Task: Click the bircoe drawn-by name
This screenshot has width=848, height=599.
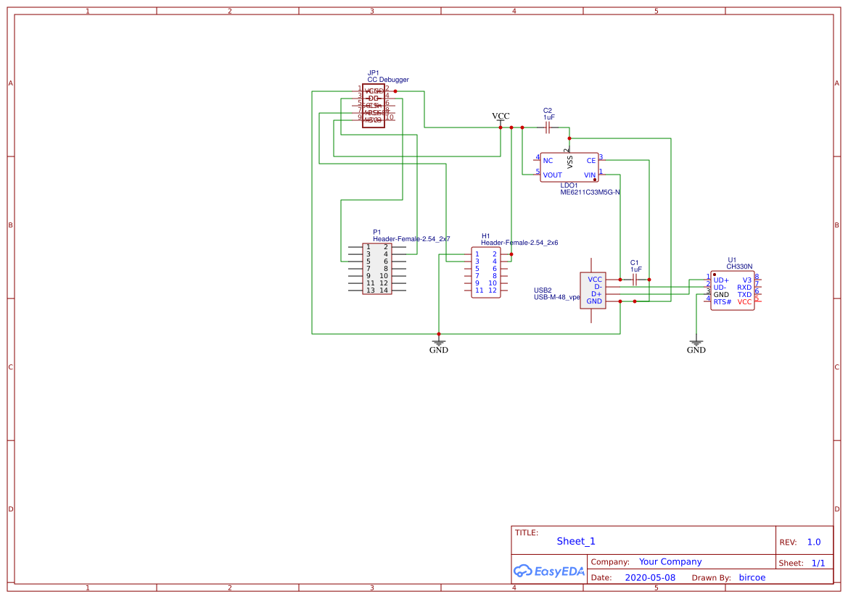Action: [752, 577]
